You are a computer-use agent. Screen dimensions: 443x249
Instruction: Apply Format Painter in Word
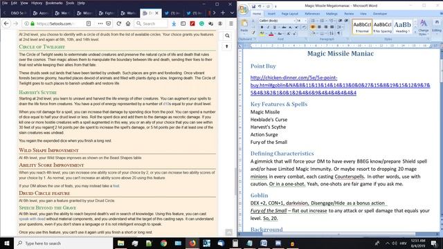253,33
